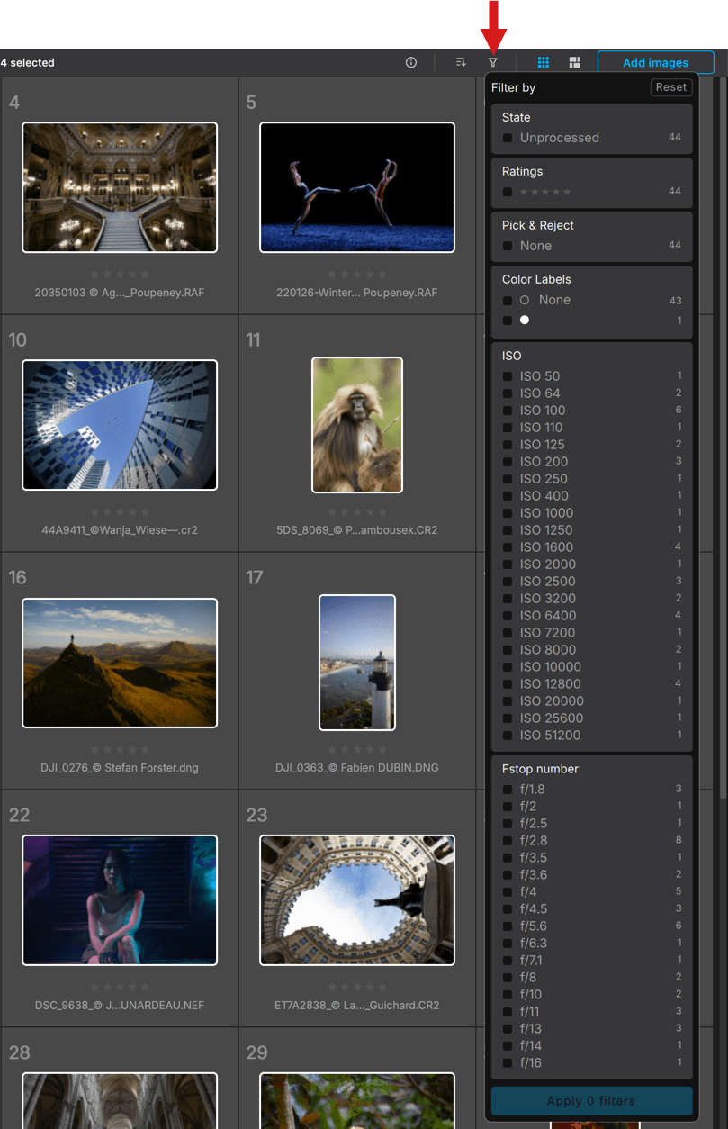Check the star ratings filter box
The image size is (728, 1129).
coord(508,192)
